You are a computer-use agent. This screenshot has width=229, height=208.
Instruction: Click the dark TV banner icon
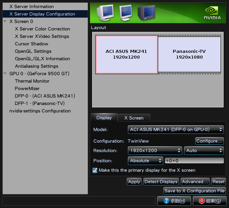[x=146, y=13]
